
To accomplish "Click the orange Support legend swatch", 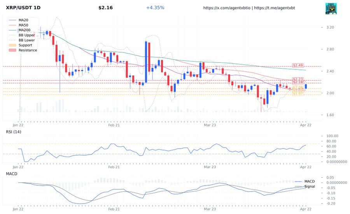I will click(x=12, y=45).
